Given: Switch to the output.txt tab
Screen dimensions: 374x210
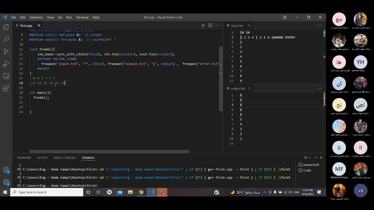Looking at the screenshot, I should click(x=238, y=88).
